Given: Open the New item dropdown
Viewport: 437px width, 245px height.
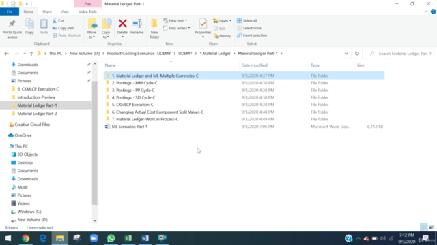Looking at the screenshot, I should pyautogui.click(x=175, y=21).
